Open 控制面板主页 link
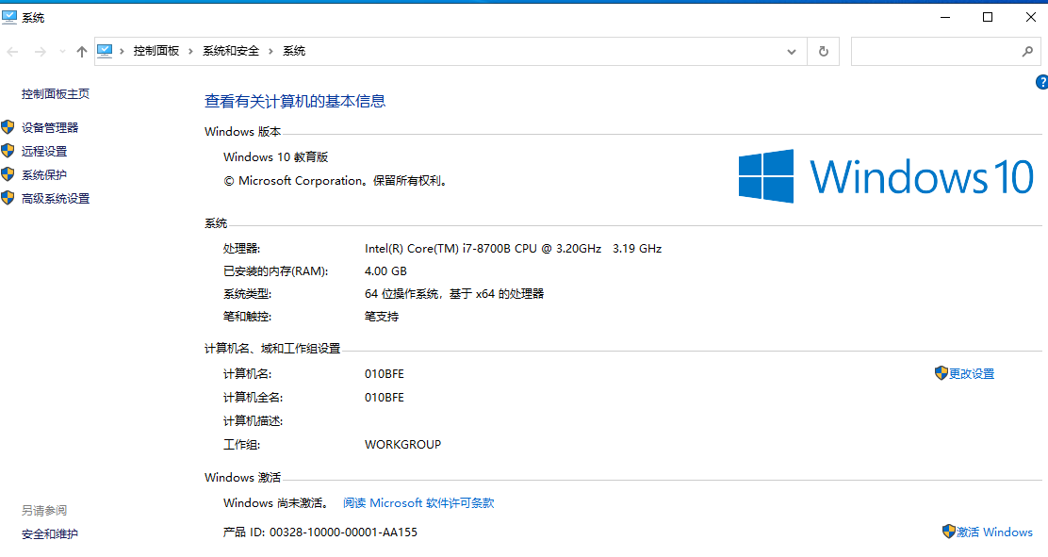 tap(56, 93)
